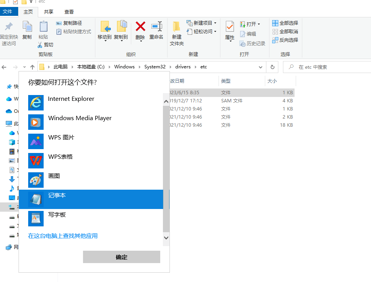Click the Paste clipboard icon
371x282 pixels.
click(43, 27)
